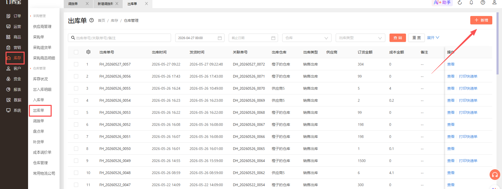
Task: Open the 数据 sidebar module
Action: (x=14, y=100)
